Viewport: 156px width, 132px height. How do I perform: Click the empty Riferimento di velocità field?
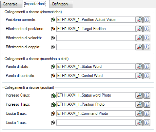point(96,38)
